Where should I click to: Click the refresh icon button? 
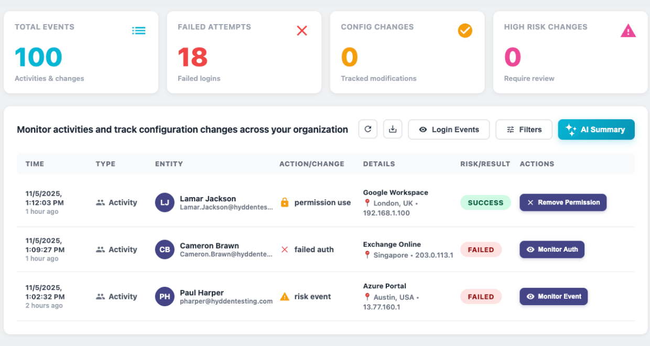(x=368, y=129)
